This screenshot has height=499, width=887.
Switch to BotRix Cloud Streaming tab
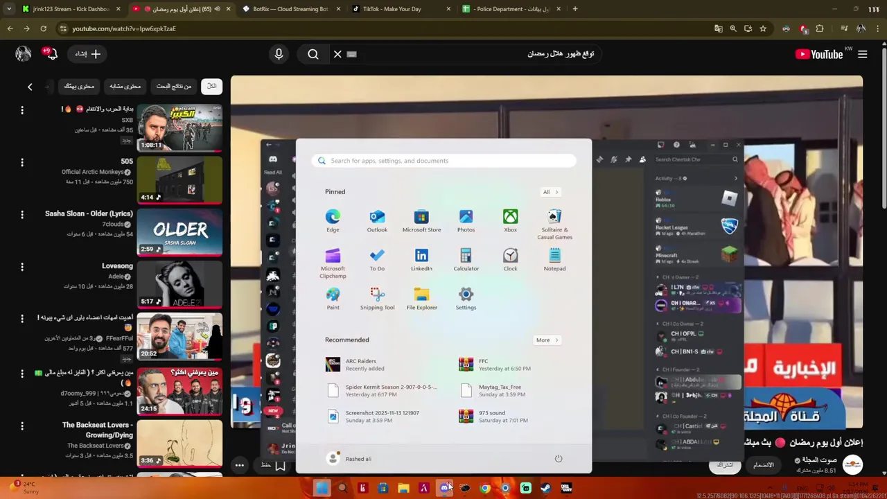(291, 9)
